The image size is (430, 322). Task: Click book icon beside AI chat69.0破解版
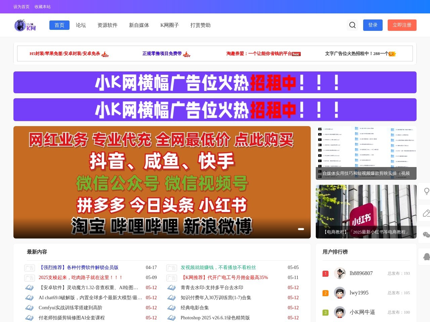point(30,298)
